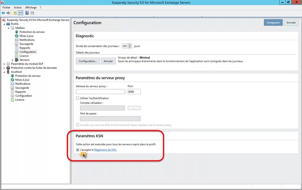This screenshot has width=302, height=190.
Task: Click the log retention days field 365
Action: [125, 46]
